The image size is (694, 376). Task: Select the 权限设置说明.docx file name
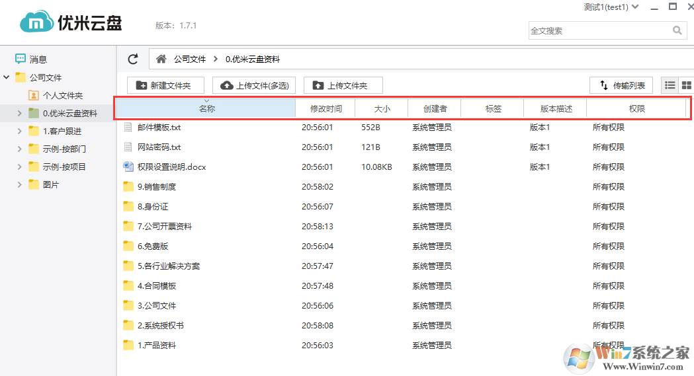172,167
